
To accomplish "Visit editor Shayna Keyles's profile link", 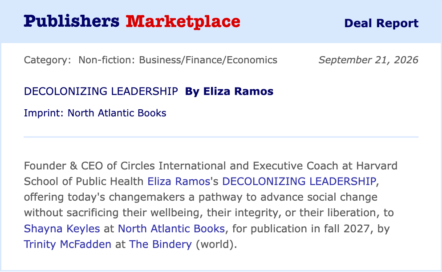I will tap(62, 228).
